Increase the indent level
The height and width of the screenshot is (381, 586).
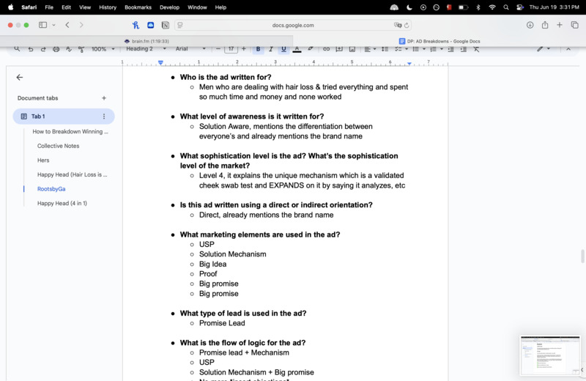coord(464,49)
